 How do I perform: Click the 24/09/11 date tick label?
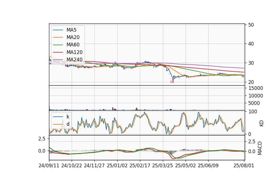coord(49,166)
